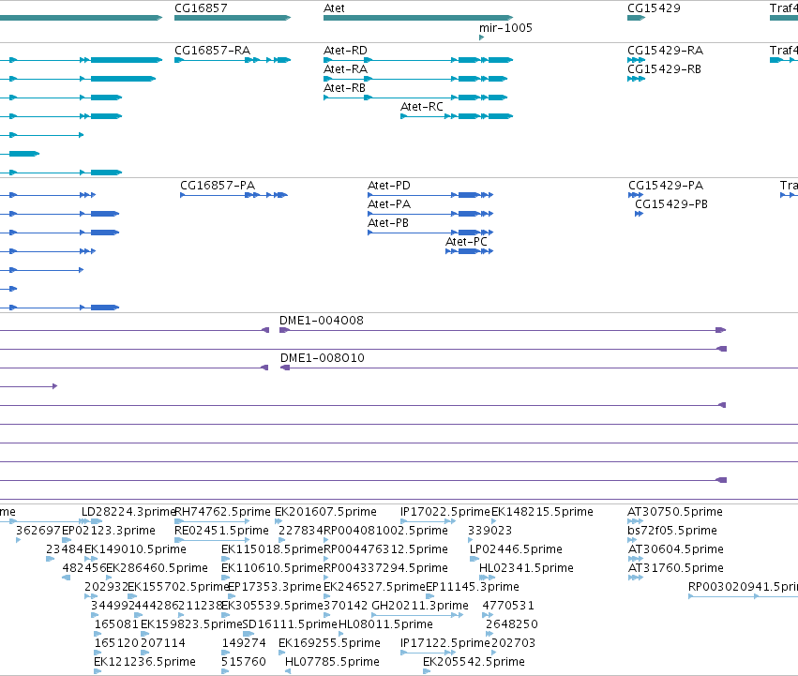Click EST label 4770531

tap(508, 606)
